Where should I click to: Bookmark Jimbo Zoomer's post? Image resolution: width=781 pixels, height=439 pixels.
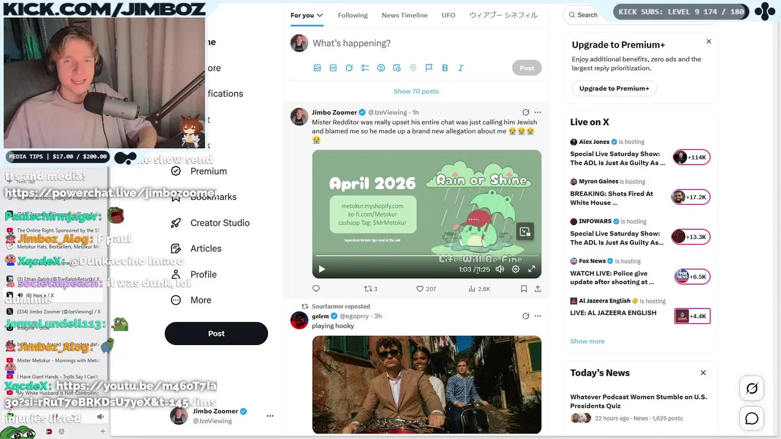pos(524,288)
